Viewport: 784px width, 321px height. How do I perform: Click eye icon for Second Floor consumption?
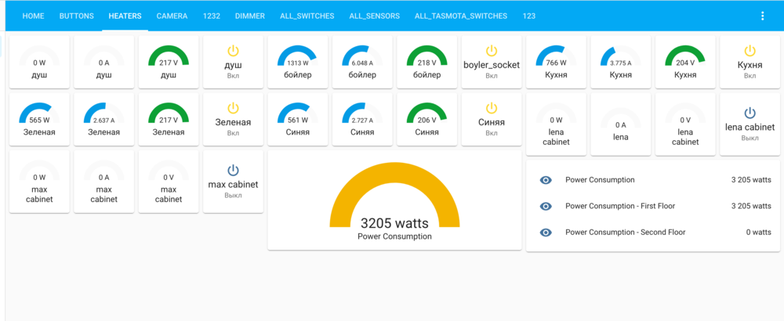click(546, 233)
